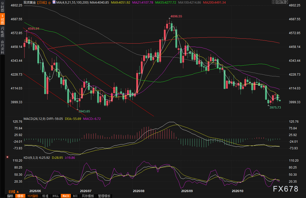Click the 3975.73 recent low label
The width and height of the screenshot is (306, 198).
(x=275, y=108)
